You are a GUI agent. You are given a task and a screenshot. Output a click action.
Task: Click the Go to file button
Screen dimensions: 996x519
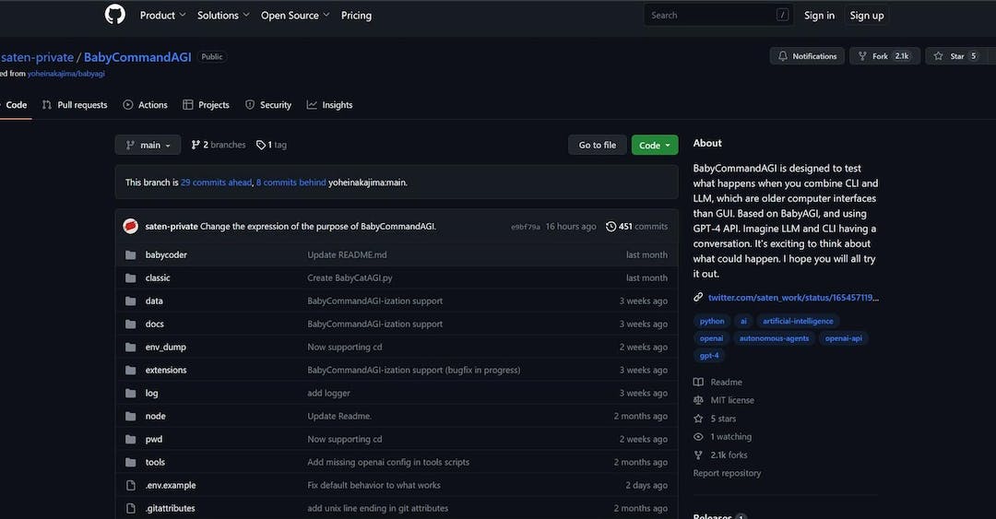click(x=597, y=145)
